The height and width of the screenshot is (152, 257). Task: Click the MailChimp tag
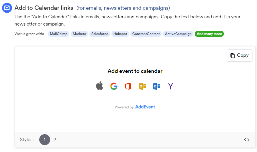coord(59,34)
